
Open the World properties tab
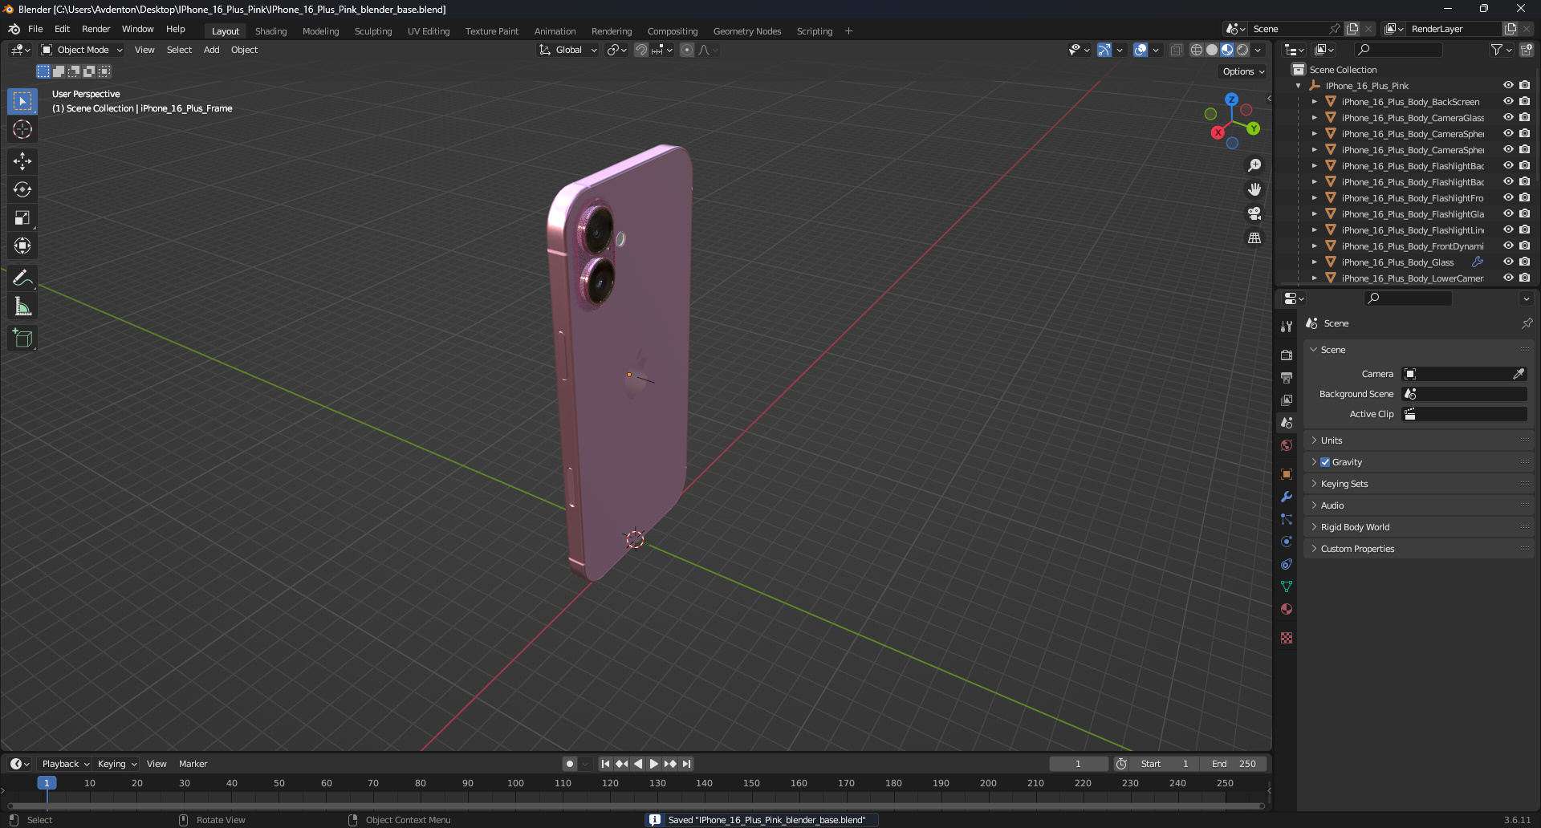(x=1287, y=445)
